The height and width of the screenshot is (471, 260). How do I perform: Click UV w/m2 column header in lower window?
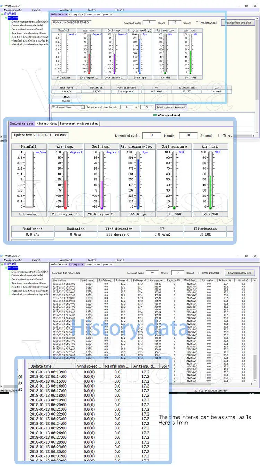coord(243,280)
